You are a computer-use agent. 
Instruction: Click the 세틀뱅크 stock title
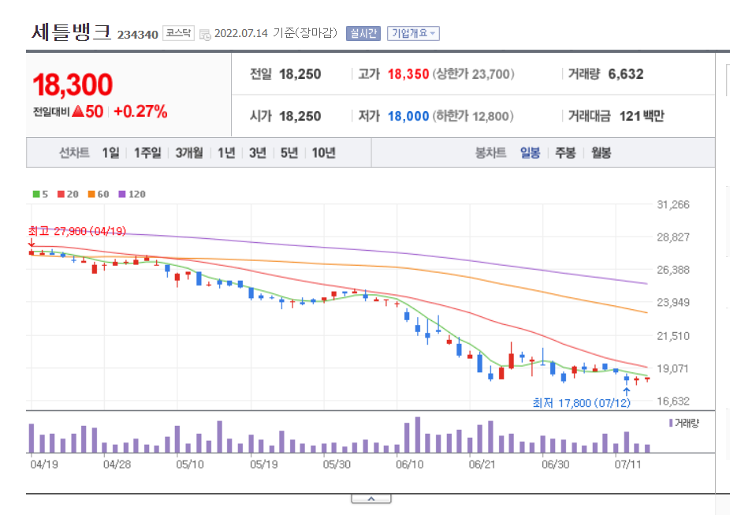pyautogui.click(x=71, y=32)
